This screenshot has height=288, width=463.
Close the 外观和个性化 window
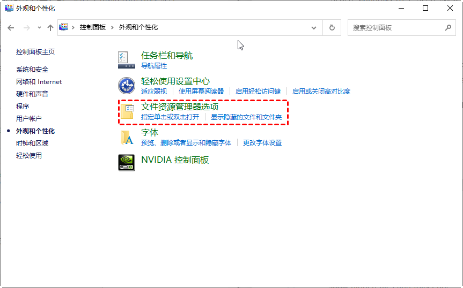450,8
